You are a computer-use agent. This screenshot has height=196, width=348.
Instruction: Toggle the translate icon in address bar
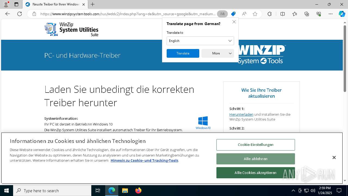222,14
